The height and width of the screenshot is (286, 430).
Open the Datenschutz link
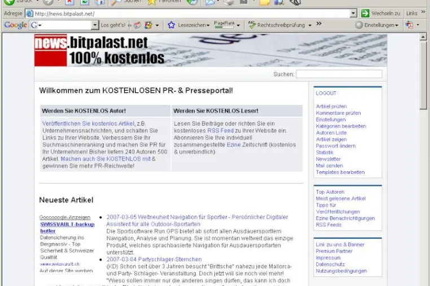330,264
